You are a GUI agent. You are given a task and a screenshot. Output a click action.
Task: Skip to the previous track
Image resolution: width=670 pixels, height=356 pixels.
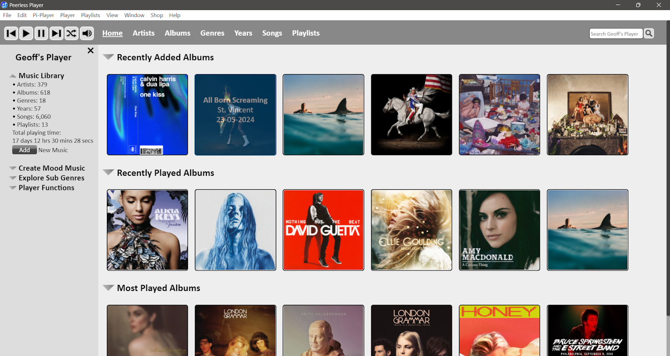11,33
